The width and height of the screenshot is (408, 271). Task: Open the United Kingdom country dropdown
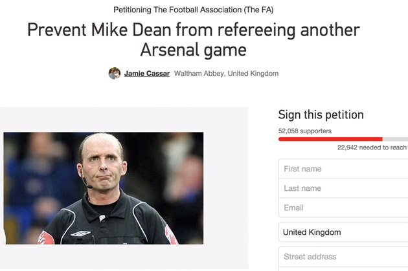pos(343,232)
